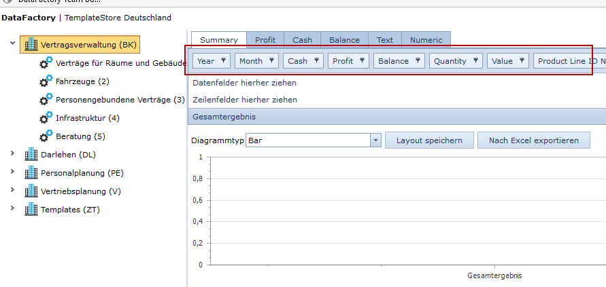Open the Diagrammtyp dropdown list
Viewport: 606px width, 287px height.
point(375,140)
